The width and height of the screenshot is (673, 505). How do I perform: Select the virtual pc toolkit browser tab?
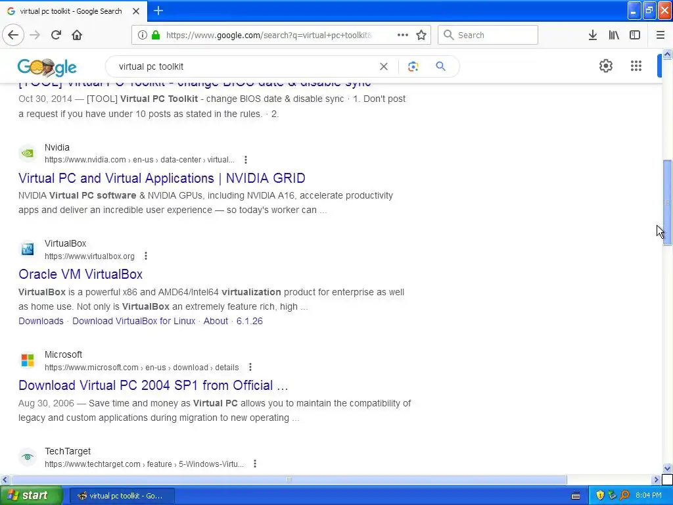coord(73,11)
